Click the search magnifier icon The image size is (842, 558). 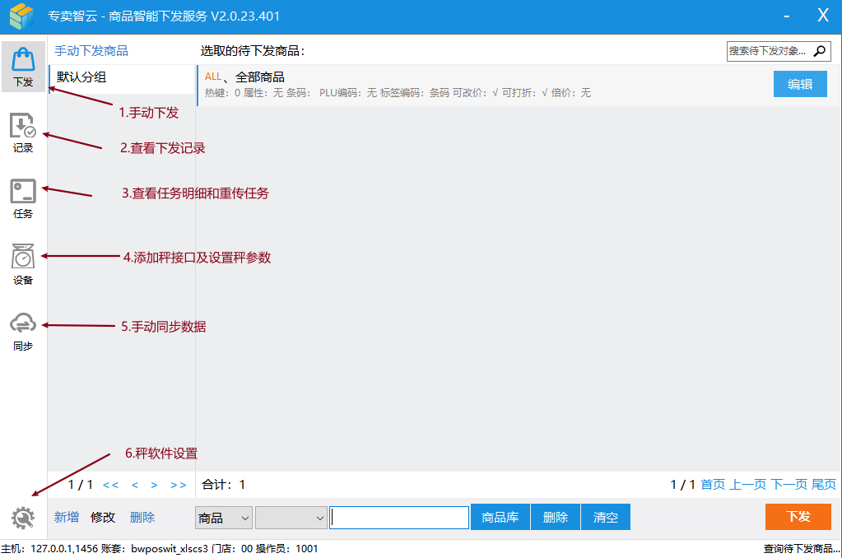[820, 51]
